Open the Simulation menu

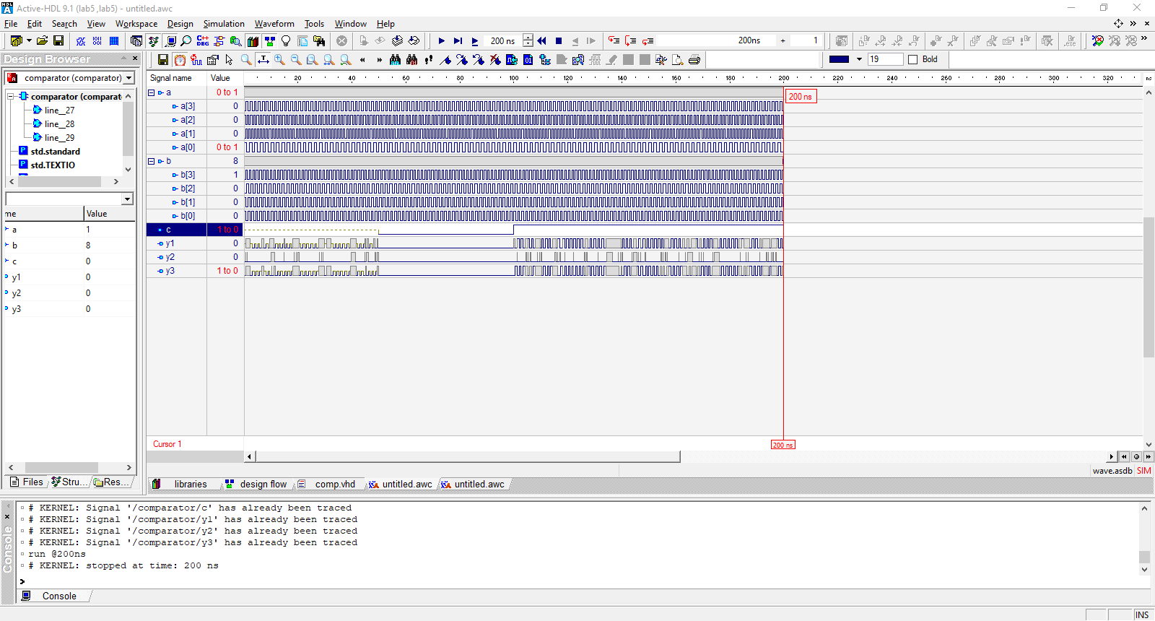[x=223, y=24]
